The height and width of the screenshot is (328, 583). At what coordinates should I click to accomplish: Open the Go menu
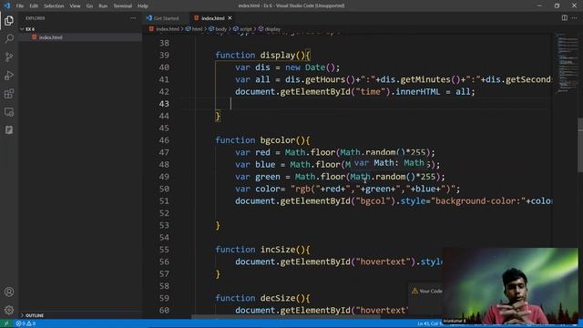tap(89, 6)
